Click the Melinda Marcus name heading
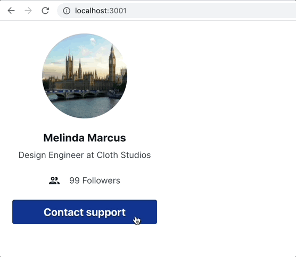Screen dimensions: 296x257 85,138
